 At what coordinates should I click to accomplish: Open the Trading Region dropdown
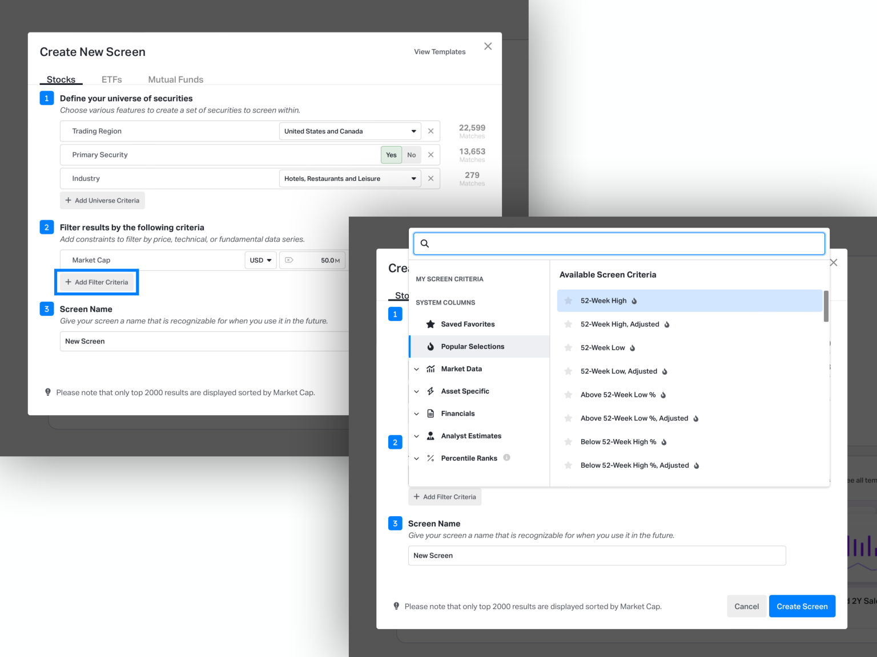349,131
